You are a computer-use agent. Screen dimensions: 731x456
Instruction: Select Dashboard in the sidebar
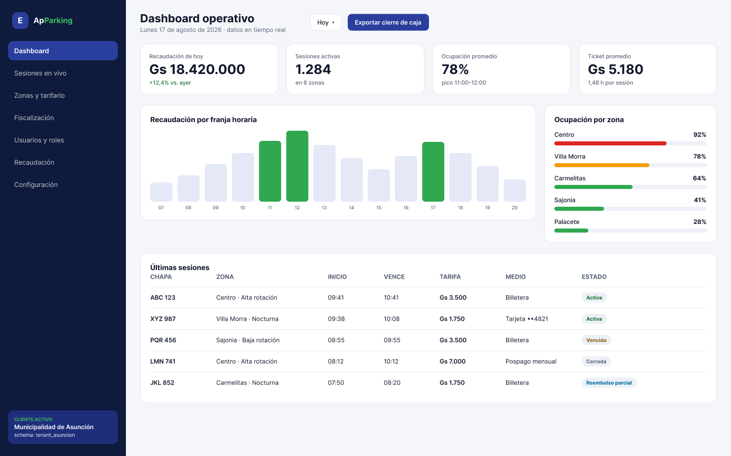pyautogui.click(x=63, y=51)
